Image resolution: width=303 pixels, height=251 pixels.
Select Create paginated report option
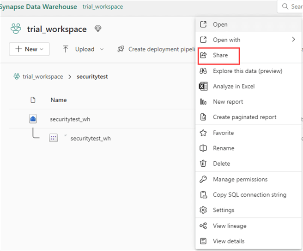[244, 117]
